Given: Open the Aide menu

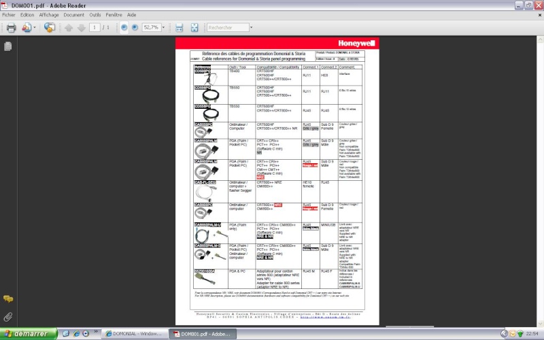Looking at the screenshot, I should pyautogui.click(x=131, y=15).
